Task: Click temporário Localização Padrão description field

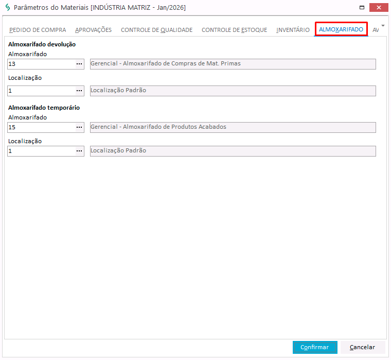Action: [233, 151]
